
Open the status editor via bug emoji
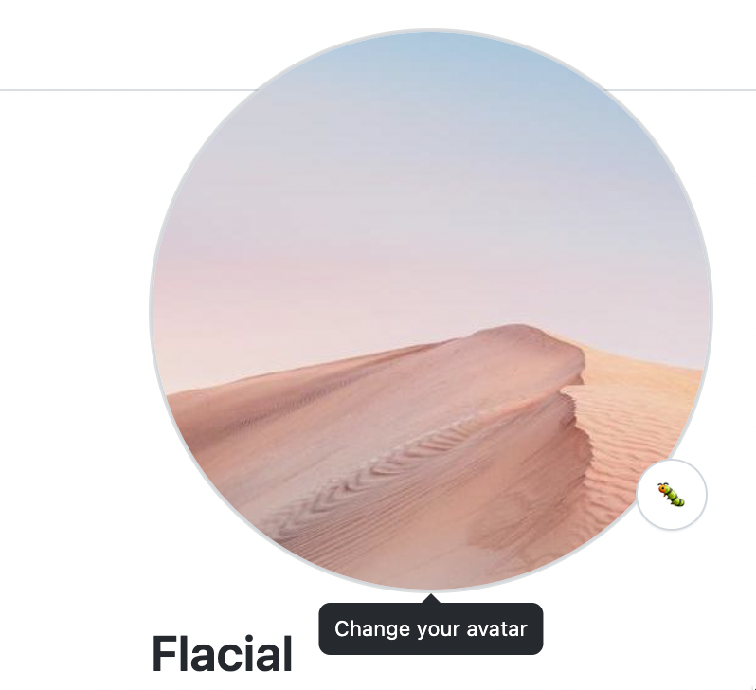pos(672,495)
